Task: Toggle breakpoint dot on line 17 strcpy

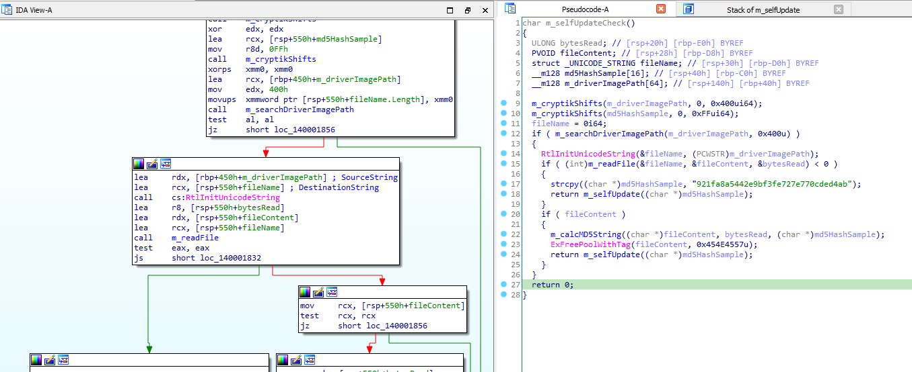Action: (504, 184)
